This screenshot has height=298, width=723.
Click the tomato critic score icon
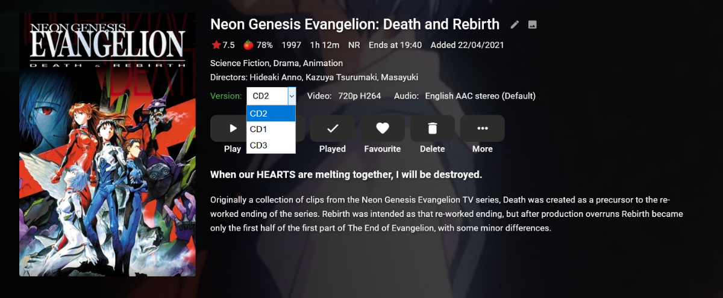coord(248,45)
